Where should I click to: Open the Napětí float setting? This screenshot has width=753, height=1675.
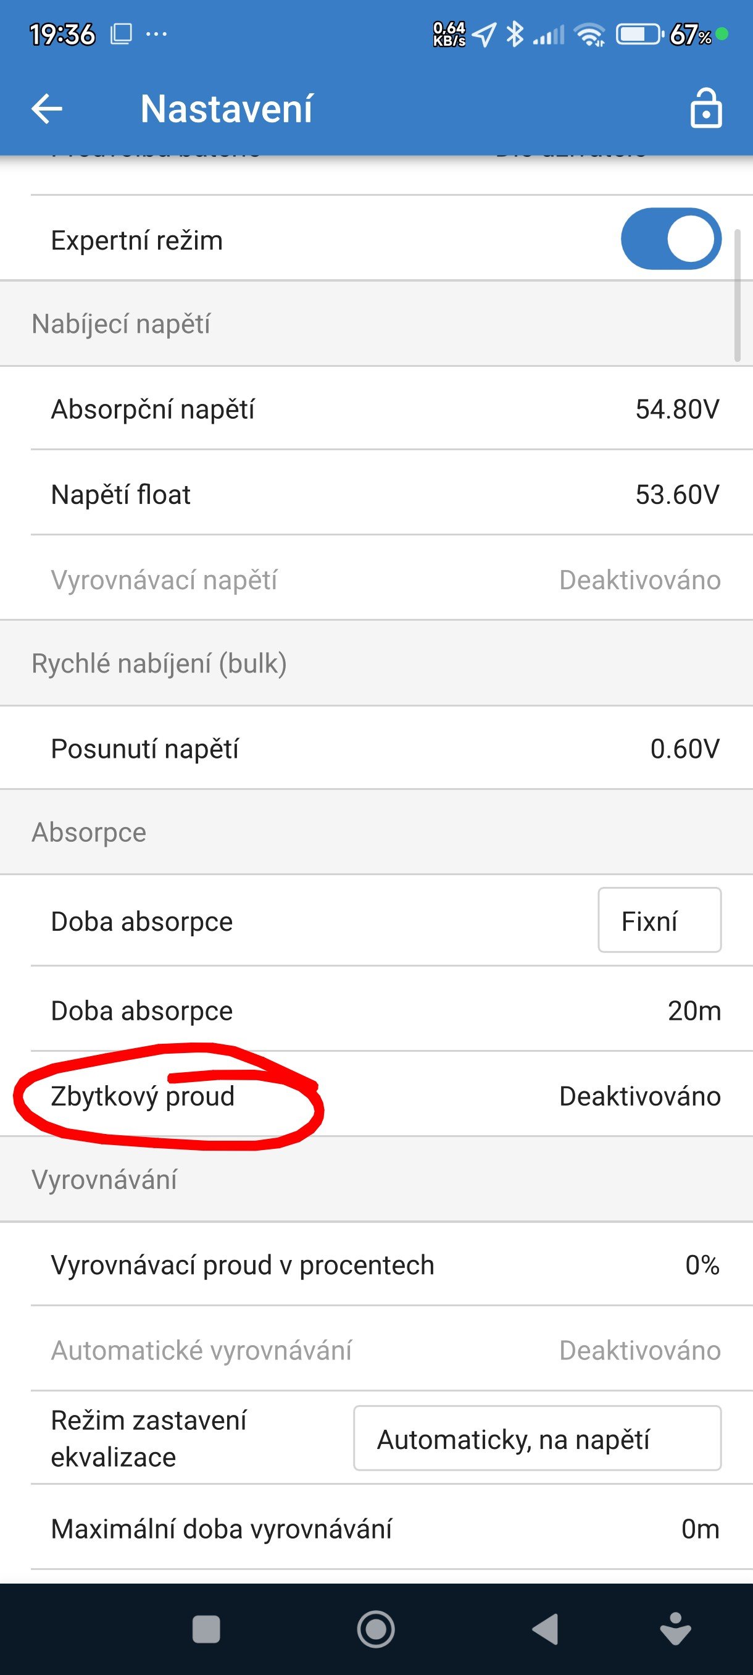(376, 494)
